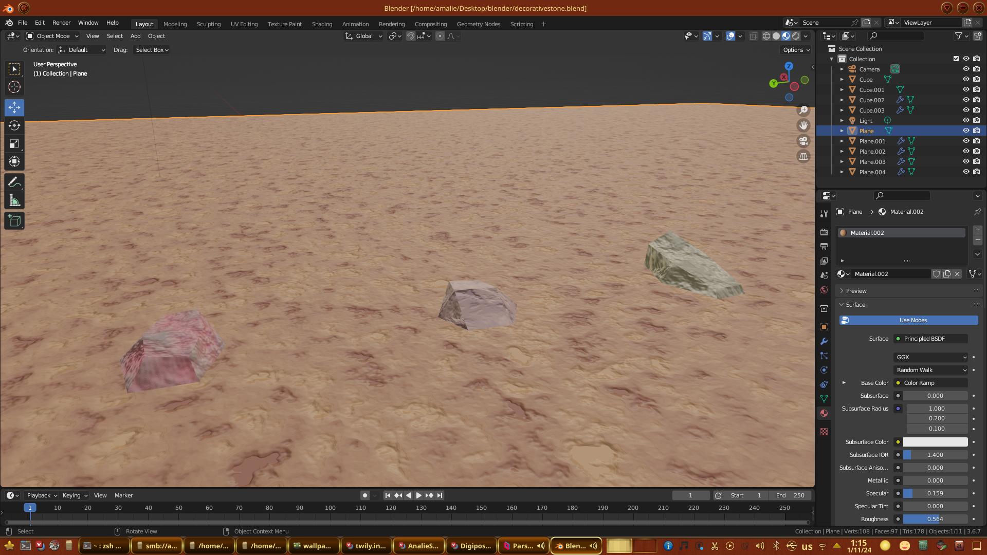Select the Scale tool
Viewport: 987px width, 555px height.
point(14,144)
